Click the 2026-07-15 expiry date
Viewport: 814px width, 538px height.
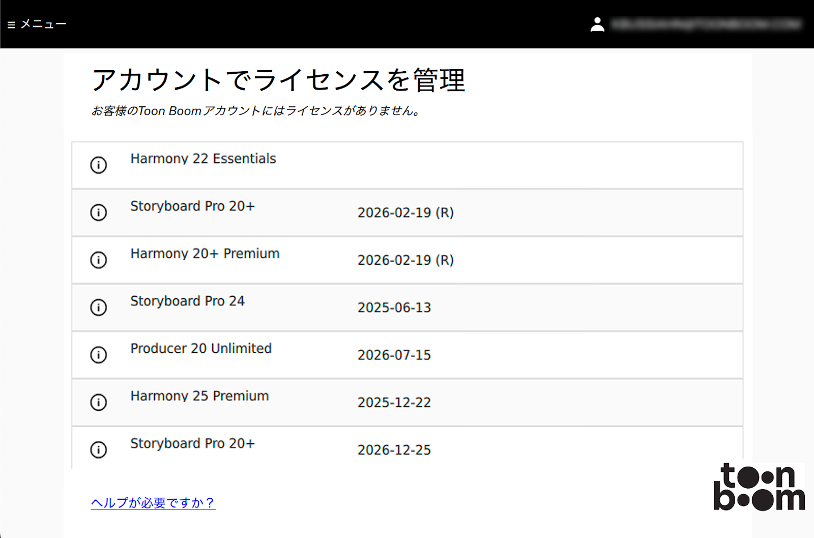pyautogui.click(x=394, y=355)
